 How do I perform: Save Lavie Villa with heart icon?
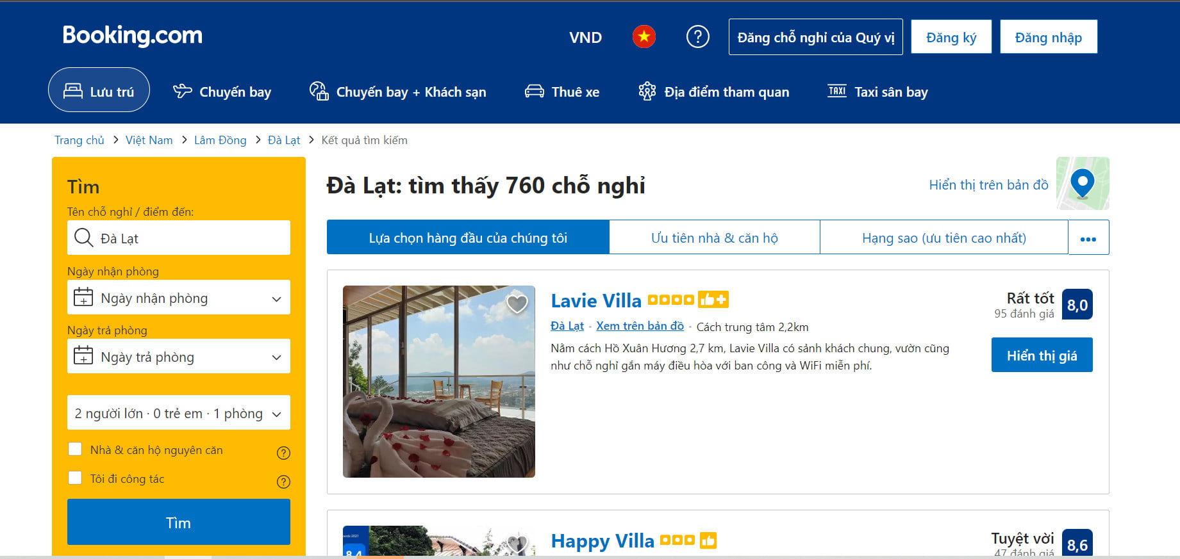(x=517, y=303)
